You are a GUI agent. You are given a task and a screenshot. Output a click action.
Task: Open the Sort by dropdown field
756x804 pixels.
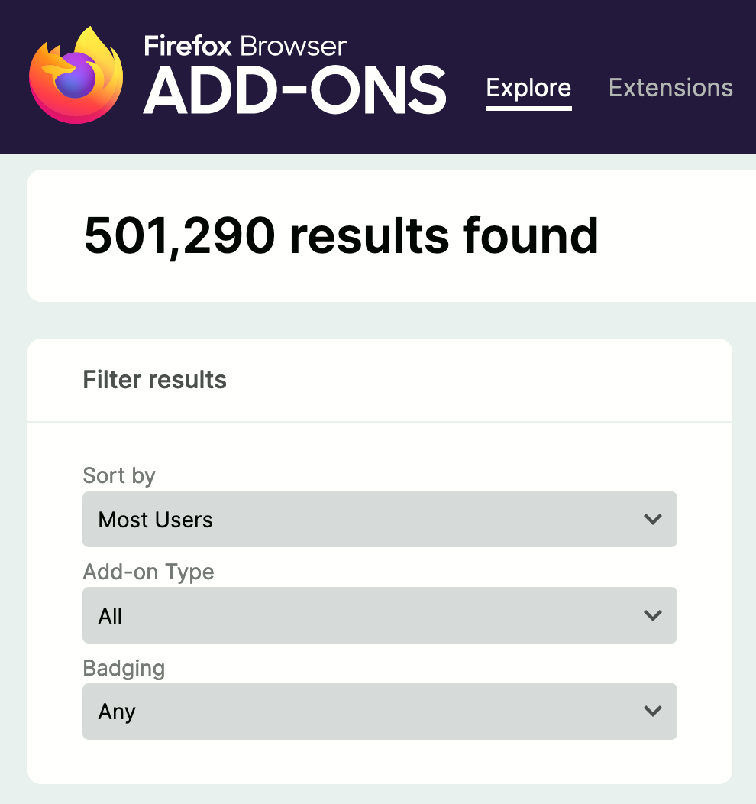click(x=379, y=520)
